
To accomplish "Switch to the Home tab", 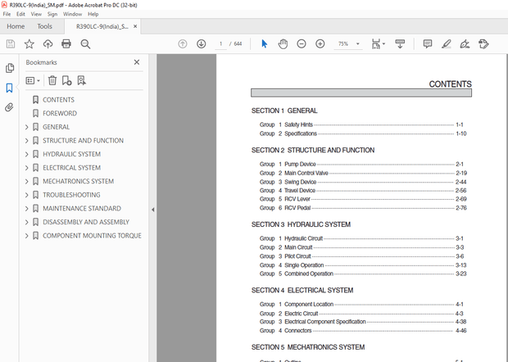I will 16,26.
